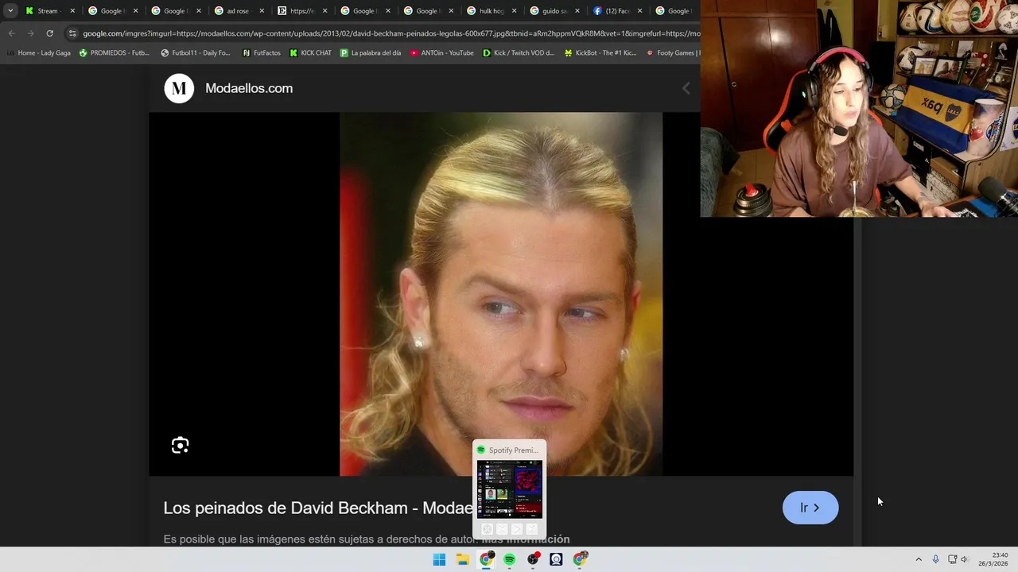
Task: Open the second Chrome profile taskbar icon
Action: [x=580, y=559]
